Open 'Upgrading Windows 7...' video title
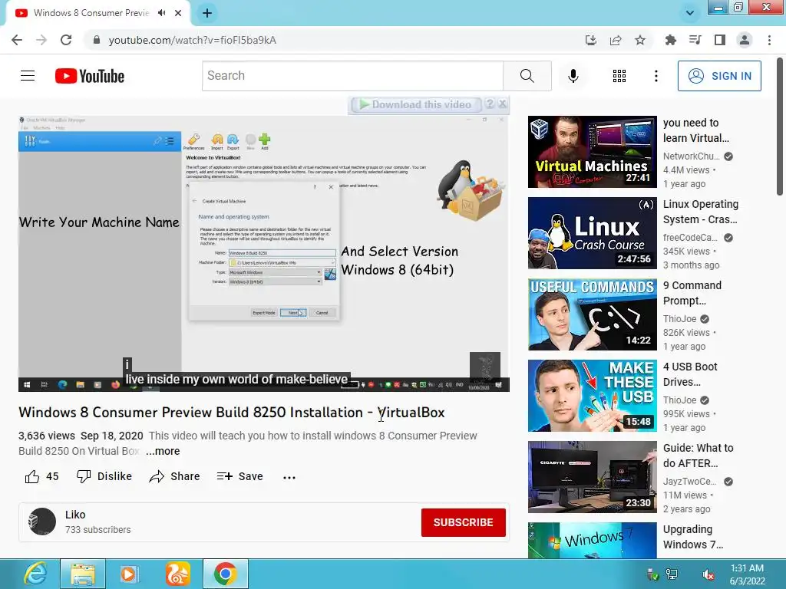The image size is (786, 589). point(693,537)
